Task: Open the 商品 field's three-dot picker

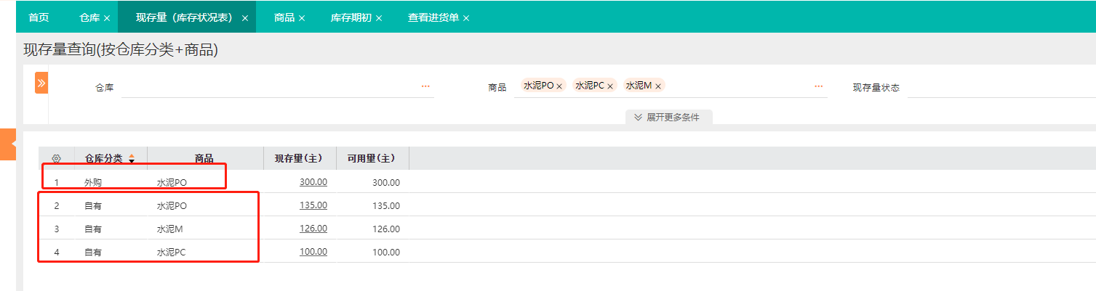Action: point(819,86)
